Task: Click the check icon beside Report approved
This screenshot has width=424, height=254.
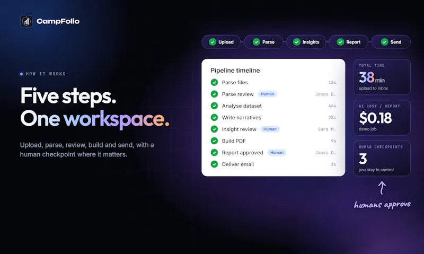Action: point(215,153)
